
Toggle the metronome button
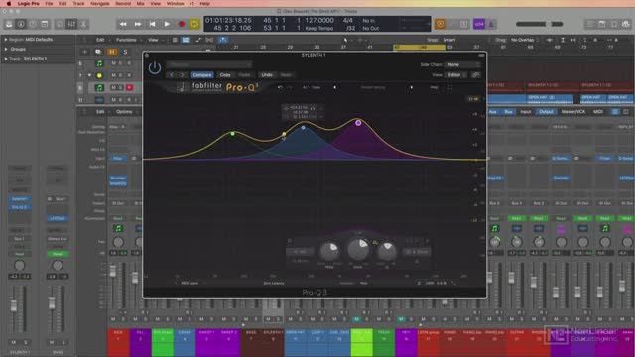pyautogui.click(x=491, y=24)
